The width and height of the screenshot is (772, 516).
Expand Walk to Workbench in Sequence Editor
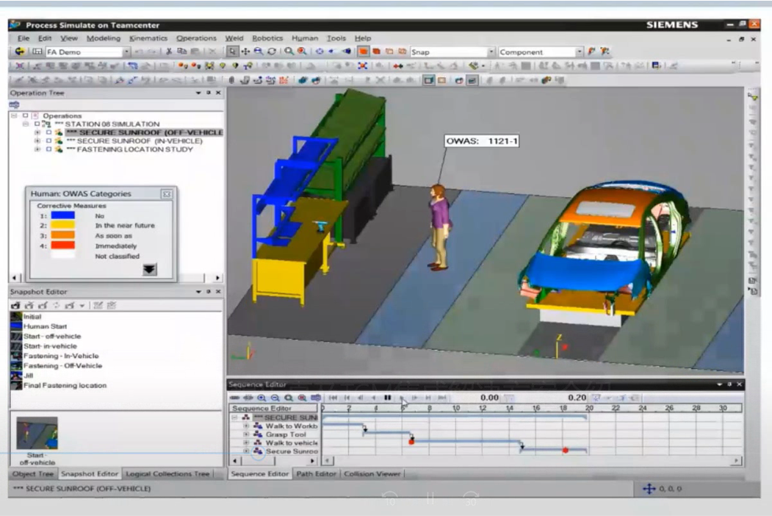246,426
